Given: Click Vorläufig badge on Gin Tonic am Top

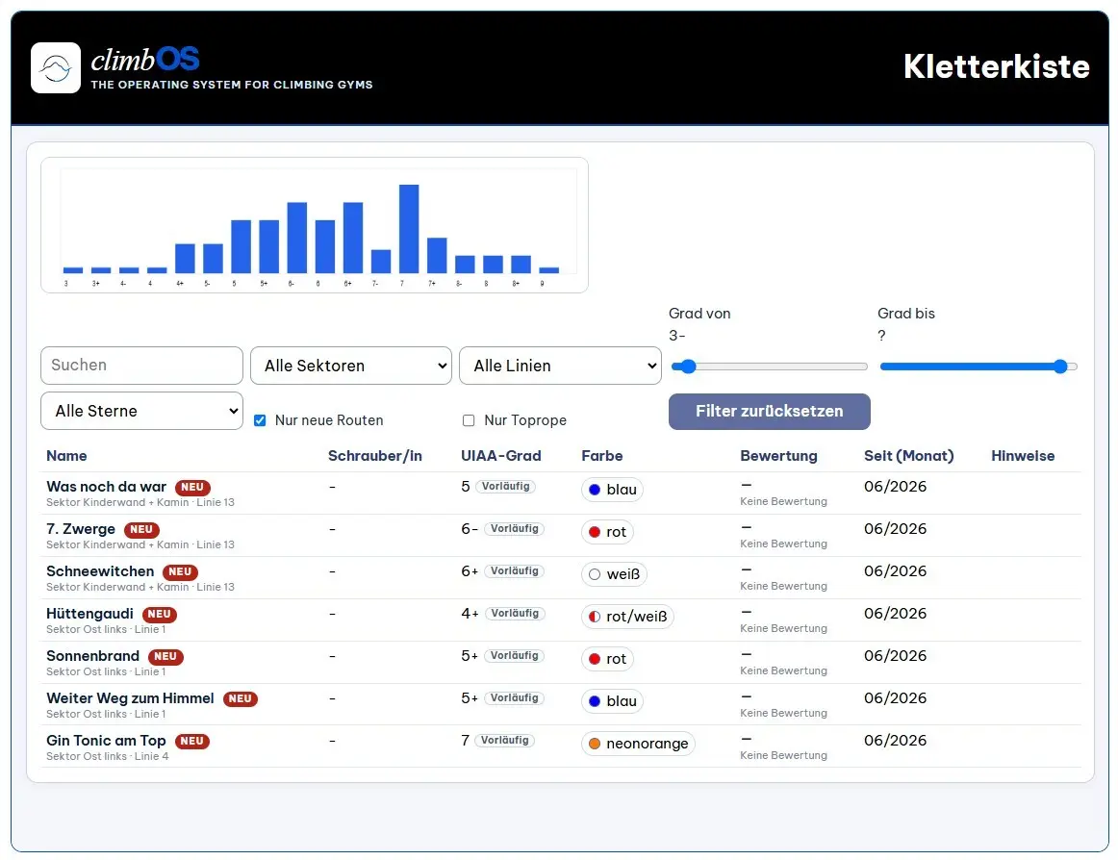Looking at the screenshot, I should click(505, 740).
